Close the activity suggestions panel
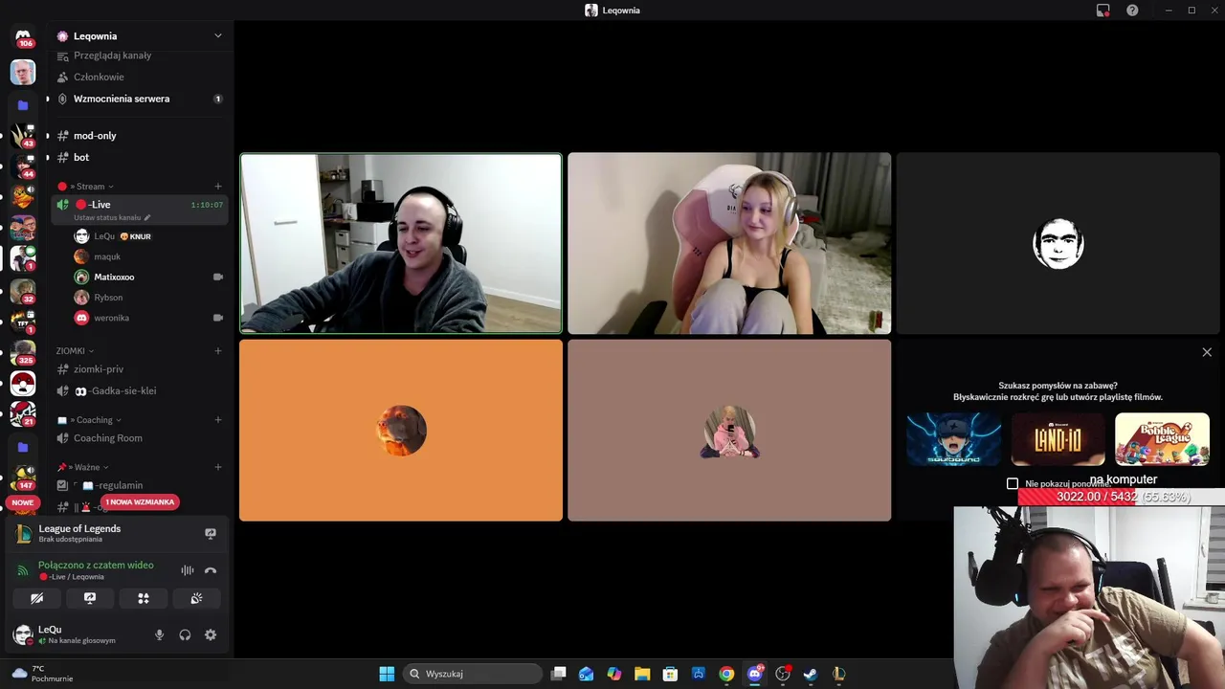The width and height of the screenshot is (1225, 689). click(x=1207, y=352)
